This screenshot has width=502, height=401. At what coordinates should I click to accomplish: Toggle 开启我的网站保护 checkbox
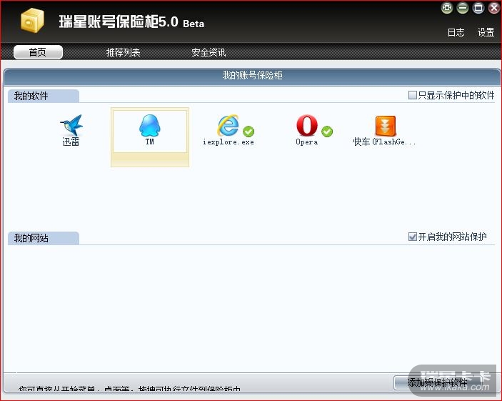(412, 237)
